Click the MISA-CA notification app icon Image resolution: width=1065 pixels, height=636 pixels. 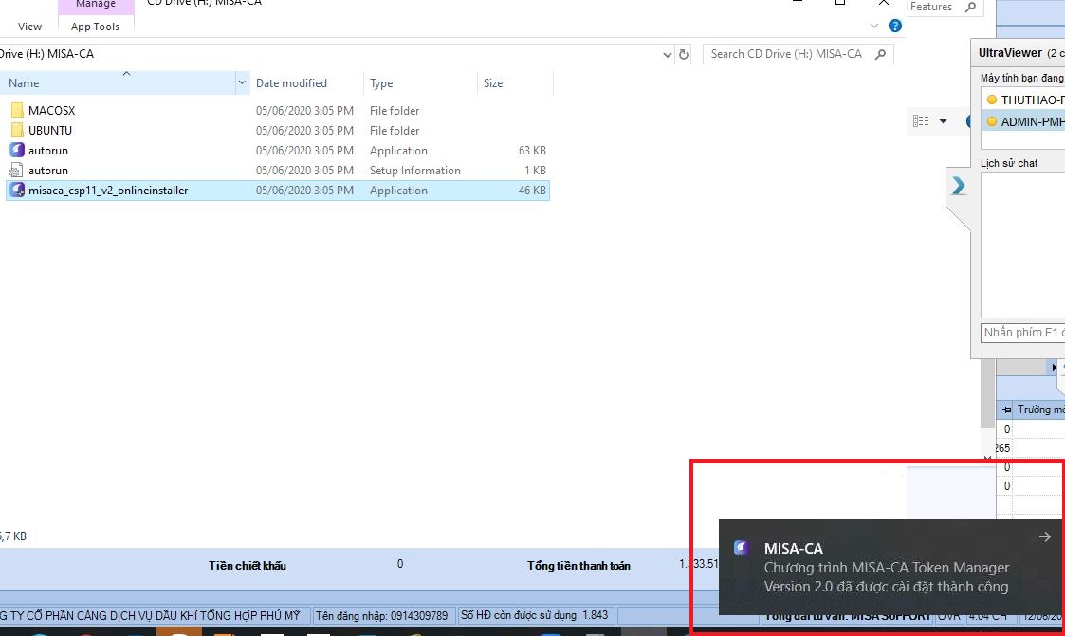pyautogui.click(x=741, y=548)
